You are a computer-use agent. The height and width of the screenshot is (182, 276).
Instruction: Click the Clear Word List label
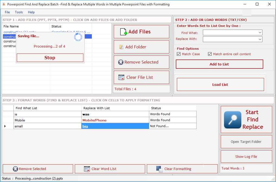(104, 169)
